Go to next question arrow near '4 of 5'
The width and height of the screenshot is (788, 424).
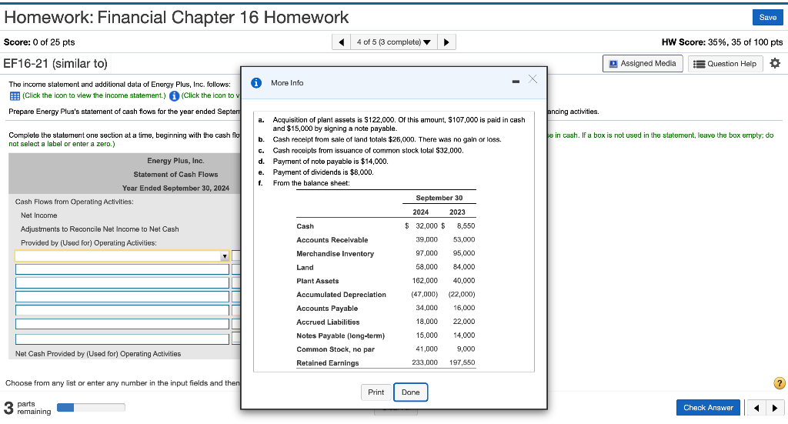point(446,42)
